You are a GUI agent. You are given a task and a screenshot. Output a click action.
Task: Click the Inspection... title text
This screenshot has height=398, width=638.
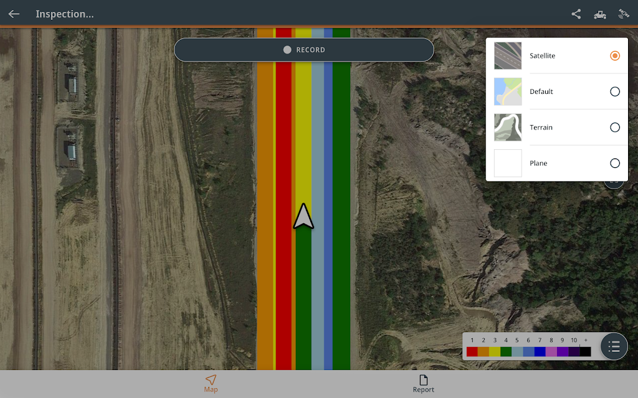point(65,14)
